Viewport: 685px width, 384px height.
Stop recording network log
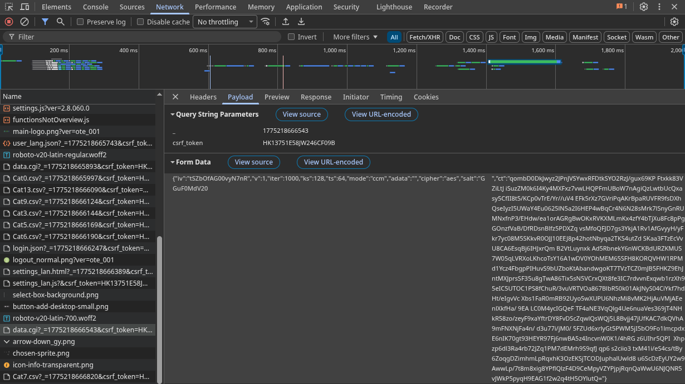coord(8,22)
